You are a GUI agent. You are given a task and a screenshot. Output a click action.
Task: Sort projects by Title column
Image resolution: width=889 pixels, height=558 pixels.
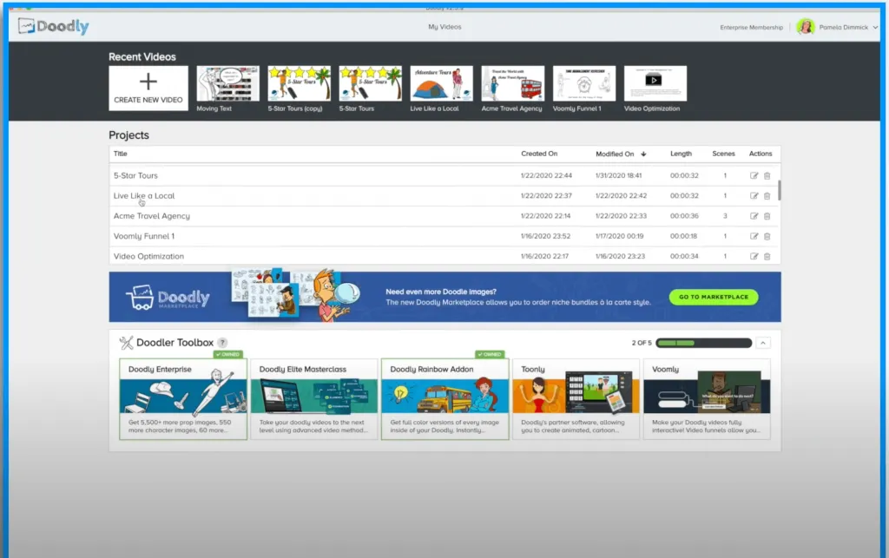click(120, 154)
